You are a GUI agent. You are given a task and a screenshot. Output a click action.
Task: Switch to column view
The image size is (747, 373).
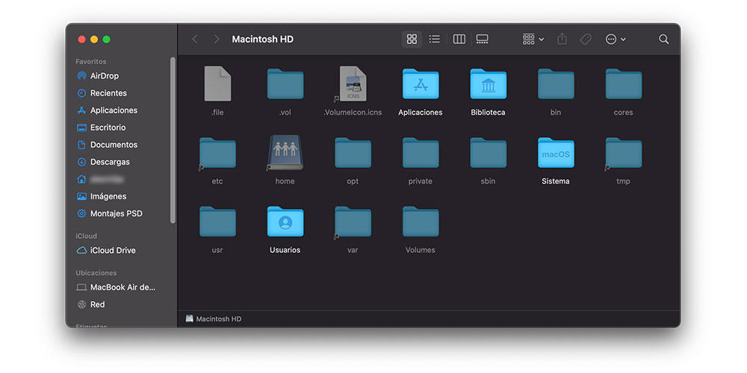(x=459, y=39)
